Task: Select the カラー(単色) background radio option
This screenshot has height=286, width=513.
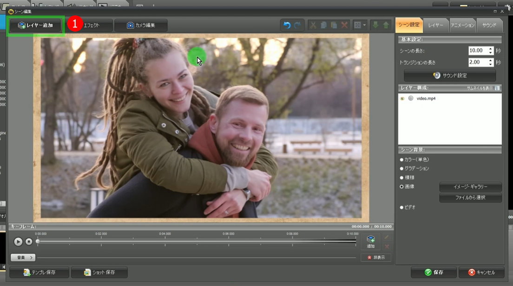Action: [x=402, y=160]
